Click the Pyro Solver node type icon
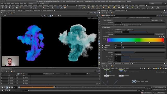The image size is (167, 94). [102, 16]
